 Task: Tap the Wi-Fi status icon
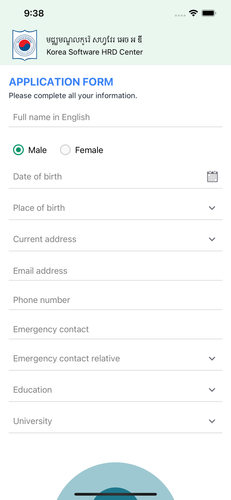194,13
